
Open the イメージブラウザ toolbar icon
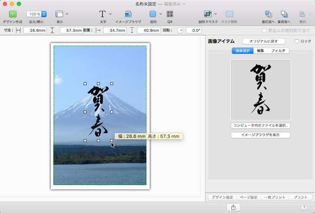tap(128, 14)
